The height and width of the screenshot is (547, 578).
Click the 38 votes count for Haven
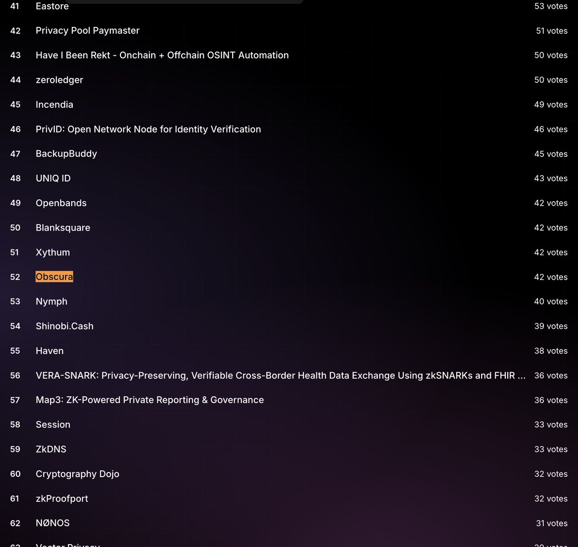[551, 351]
